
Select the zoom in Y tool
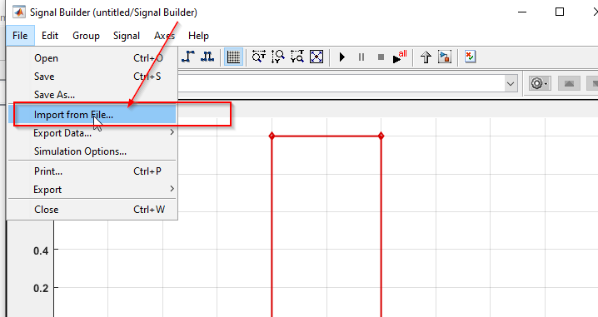click(278, 57)
